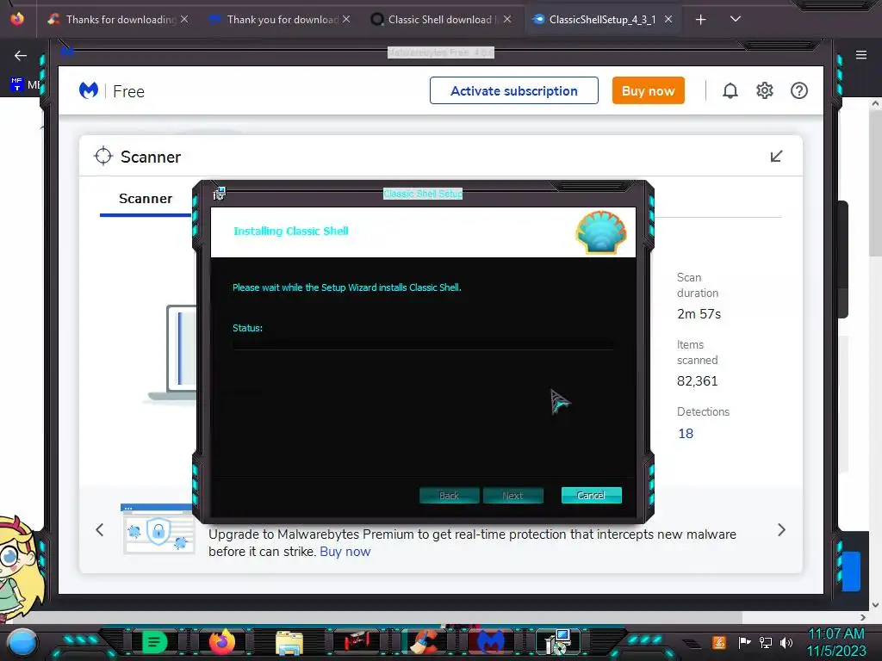
Task: Click the MFT bookmark in bookmarks bar
Action: pyautogui.click(x=25, y=85)
